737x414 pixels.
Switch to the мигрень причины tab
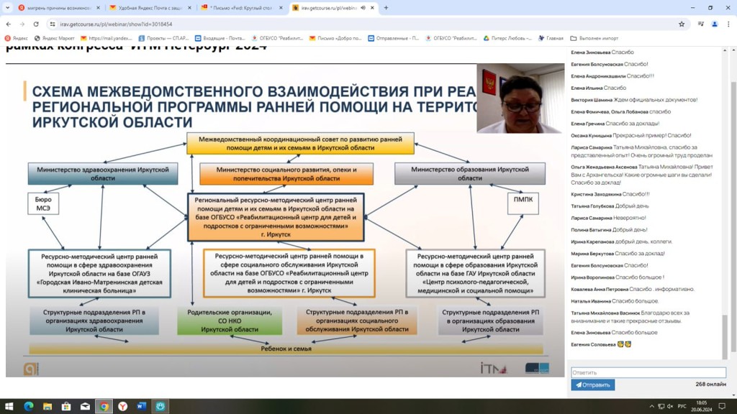[x=54, y=8]
